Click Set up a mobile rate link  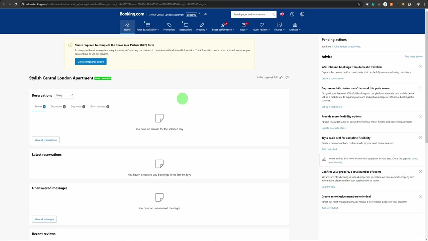(x=332, y=107)
